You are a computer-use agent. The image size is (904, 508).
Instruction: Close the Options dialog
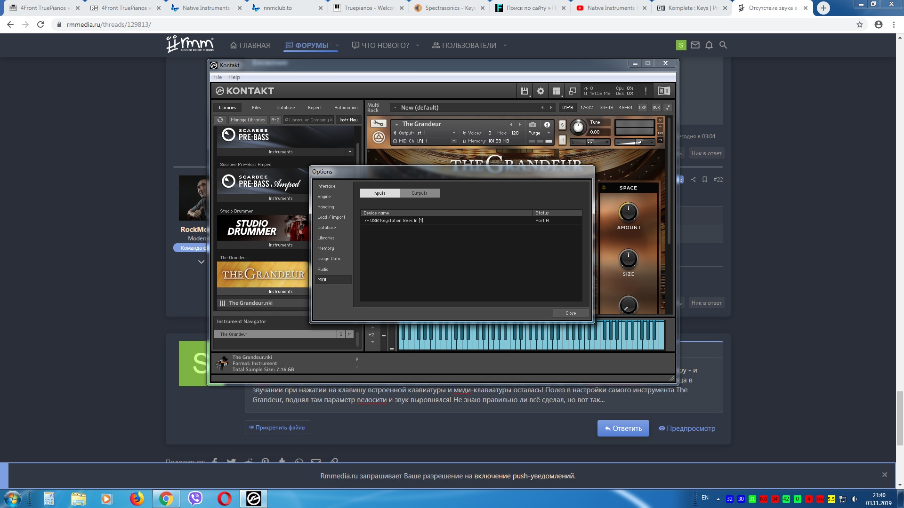(570, 313)
